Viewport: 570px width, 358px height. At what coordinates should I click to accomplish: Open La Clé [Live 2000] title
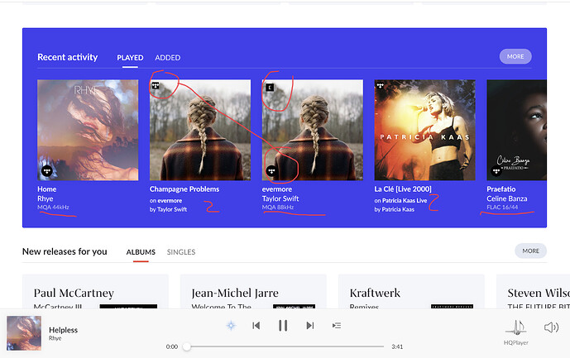point(403,189)
